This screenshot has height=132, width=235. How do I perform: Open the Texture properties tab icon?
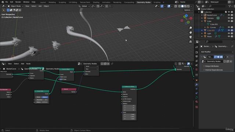point(197,107)
